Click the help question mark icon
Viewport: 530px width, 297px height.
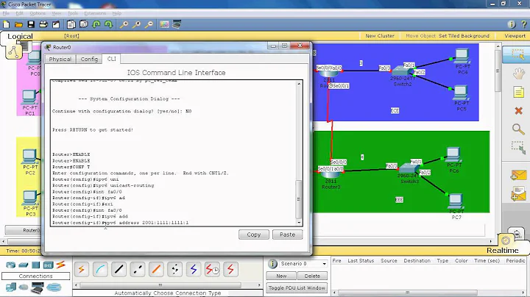click(x=524, y=24)
